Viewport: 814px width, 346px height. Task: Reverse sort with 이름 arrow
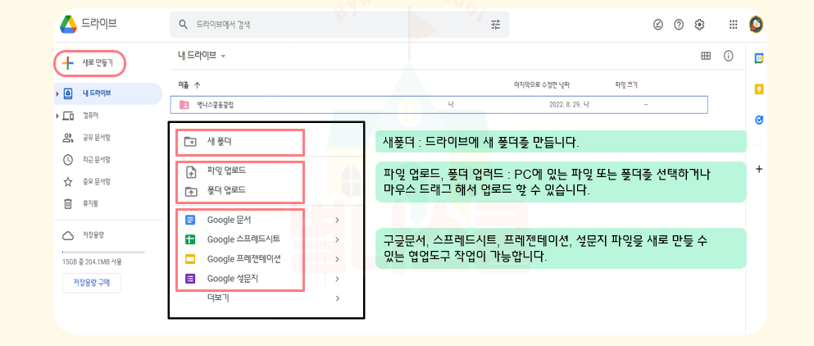[197, 85]
